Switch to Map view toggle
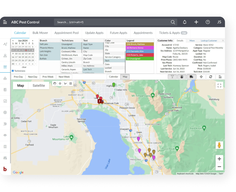Screen dimensions: 236x192 tap(125, 77)
